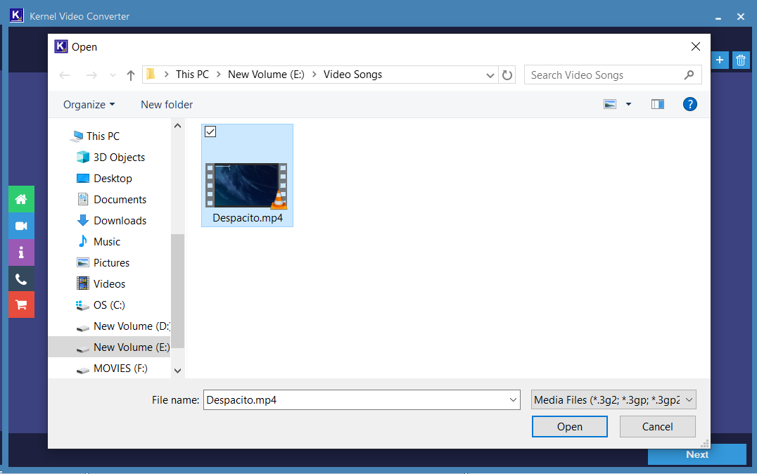Viewport: 757px width, 474px height.
Task: Click the Open button
Action: 570,427
